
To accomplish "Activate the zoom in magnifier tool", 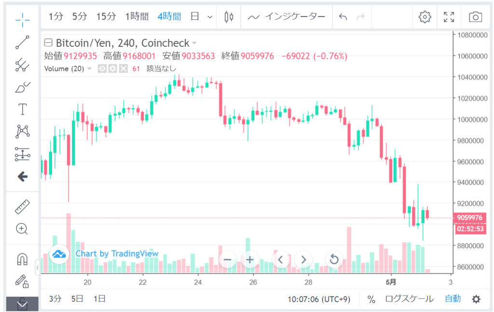I will (22, 228).
